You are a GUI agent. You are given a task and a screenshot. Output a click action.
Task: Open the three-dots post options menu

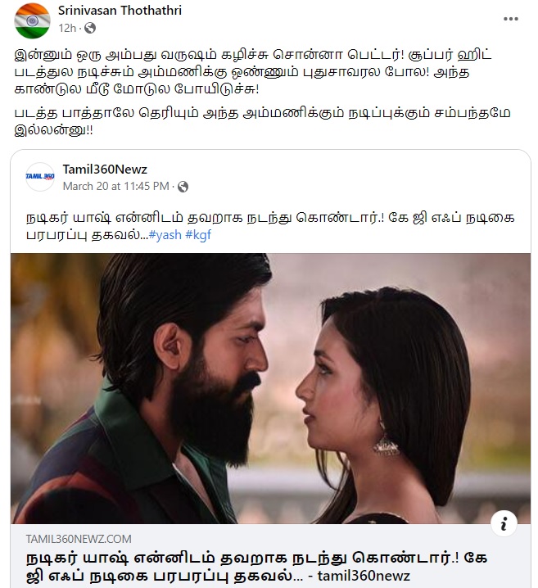(x=511, y=19)
